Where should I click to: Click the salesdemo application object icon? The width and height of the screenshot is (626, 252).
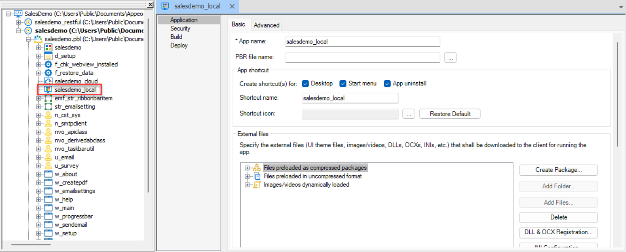(48, 48)
